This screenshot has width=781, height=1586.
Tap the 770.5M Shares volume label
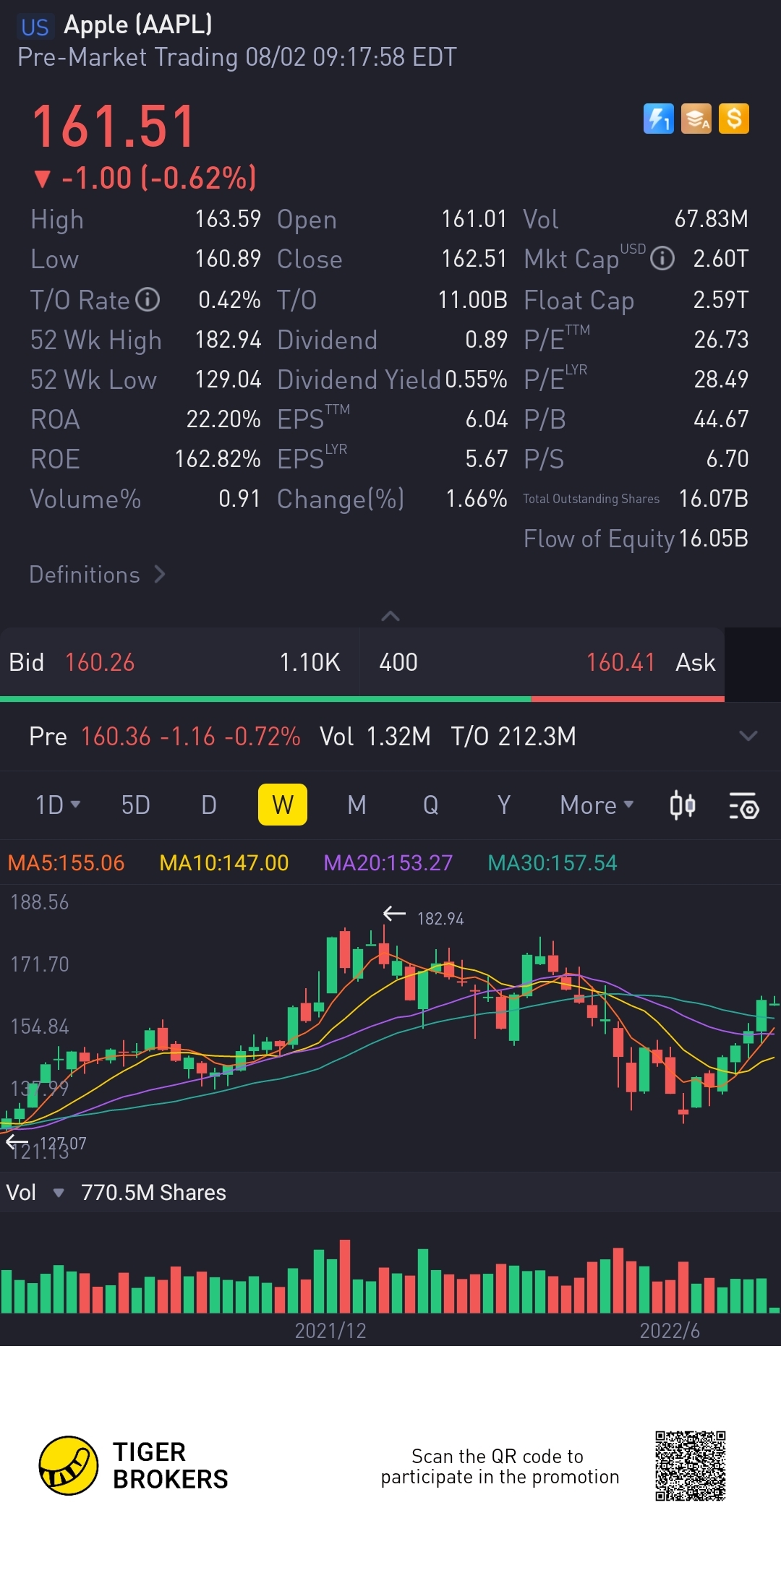153,1192
